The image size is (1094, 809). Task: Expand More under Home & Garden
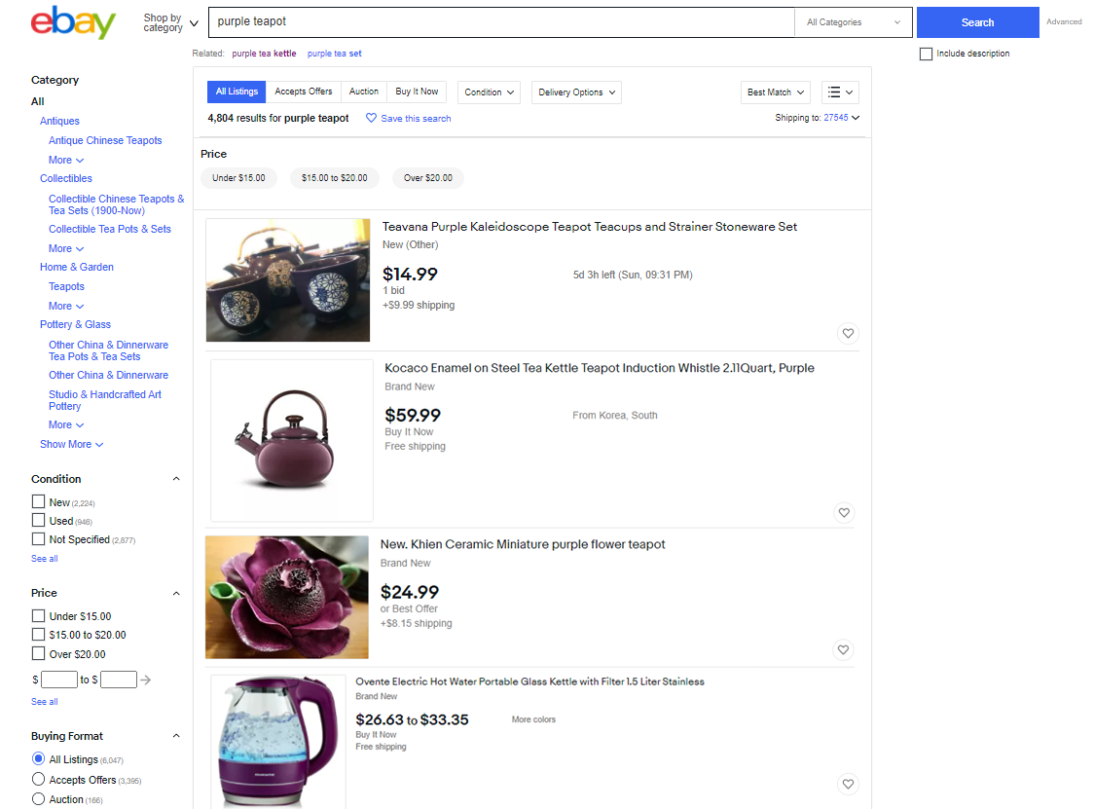66,306
